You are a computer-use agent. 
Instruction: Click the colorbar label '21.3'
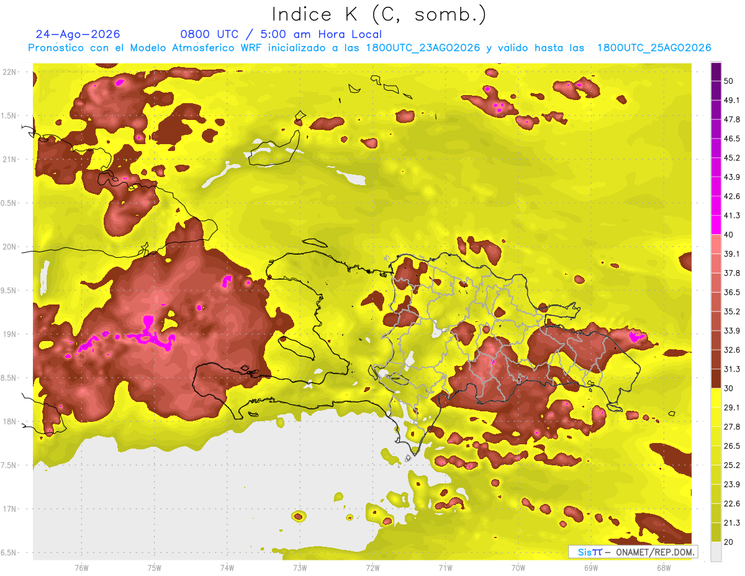(x=732, y=523)
